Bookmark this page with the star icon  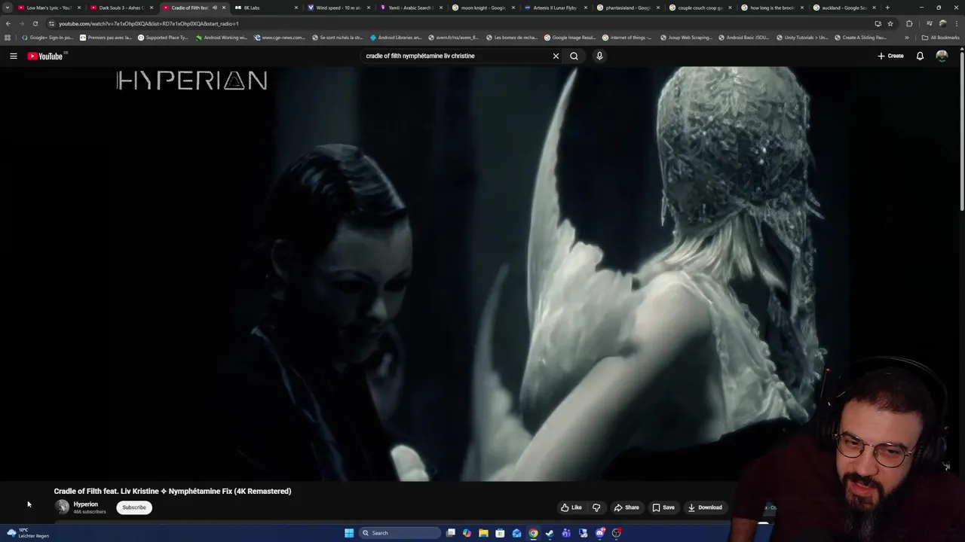coord(890,23)
